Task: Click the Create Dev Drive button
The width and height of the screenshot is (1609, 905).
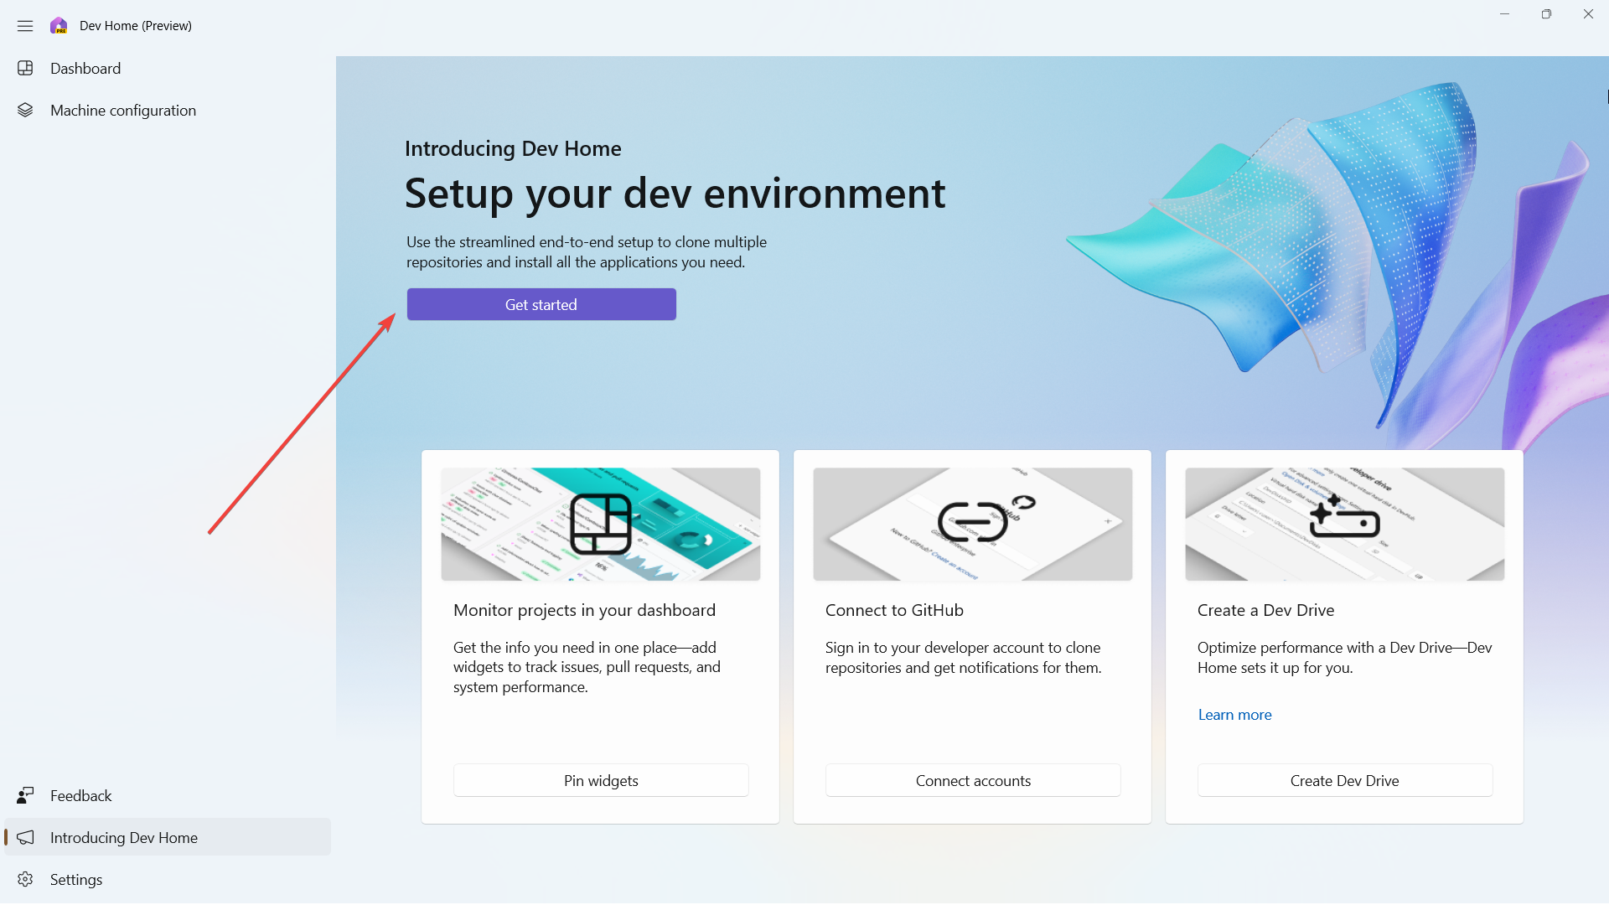Action: (1344, 779)
